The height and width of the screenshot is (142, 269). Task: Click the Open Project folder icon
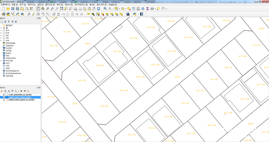pyautogui.click(x=8, y=9)
